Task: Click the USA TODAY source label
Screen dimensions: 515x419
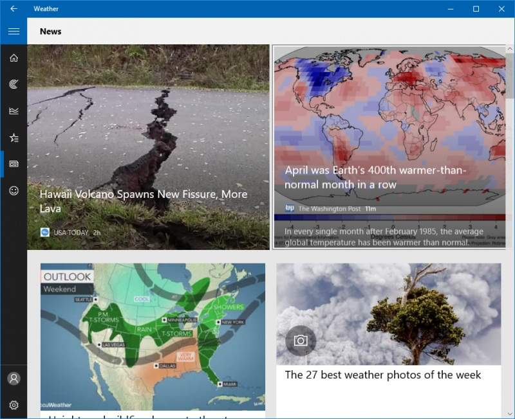Action: coord(71,233)
